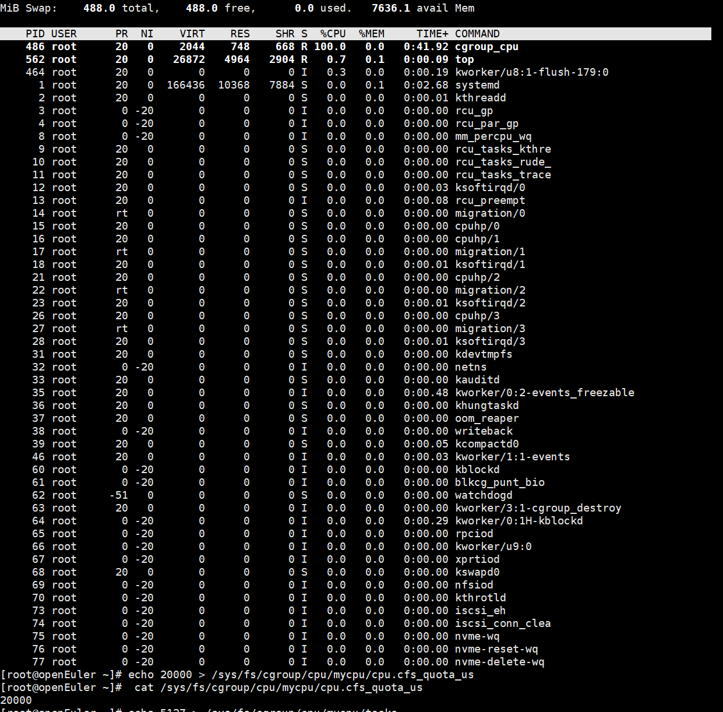Click the %MEM column header
Image resolution: width=723 pixels, height=712 pixels.
point(371,34)
